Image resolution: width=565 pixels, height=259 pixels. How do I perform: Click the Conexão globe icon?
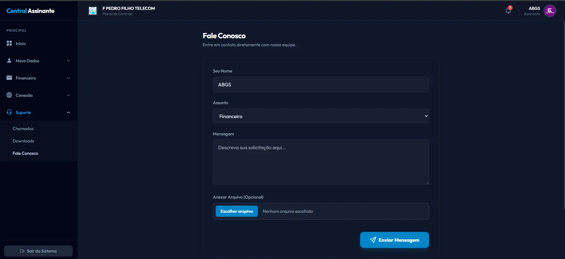9,95
